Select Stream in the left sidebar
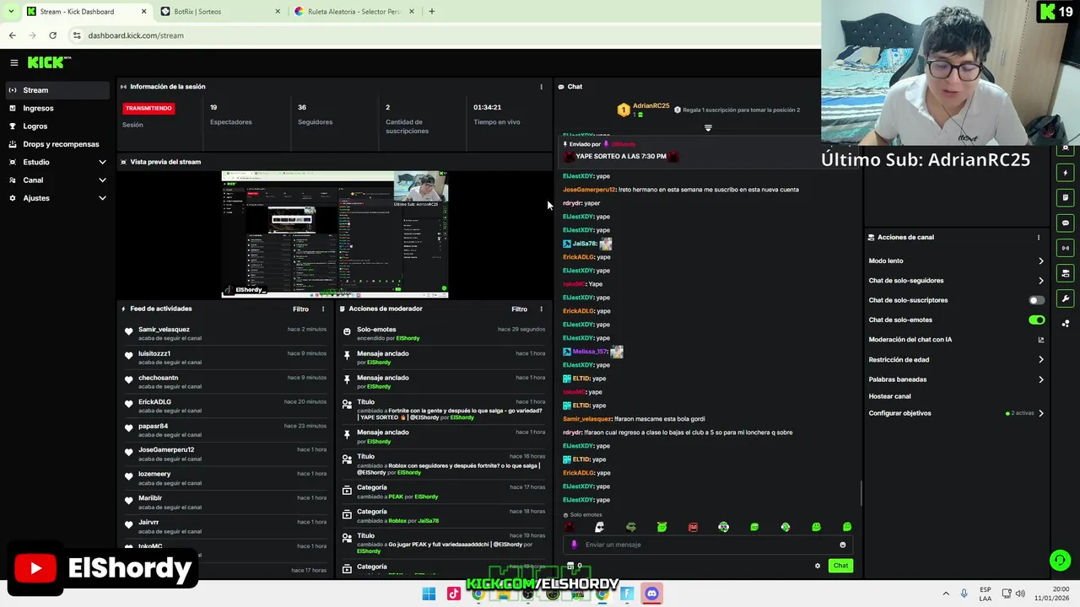1080x607 pixels. pyautogui.click(x=57, y=90)
